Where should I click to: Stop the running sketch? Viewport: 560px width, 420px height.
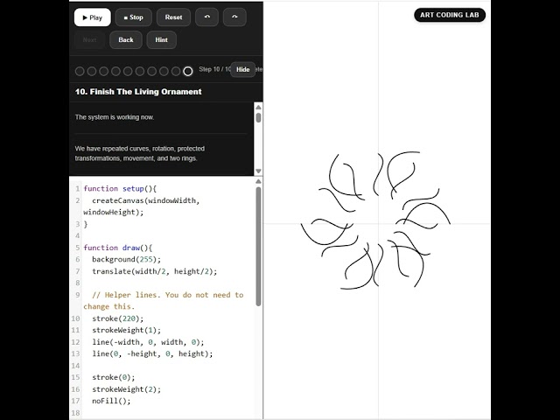tap(134, 17)
